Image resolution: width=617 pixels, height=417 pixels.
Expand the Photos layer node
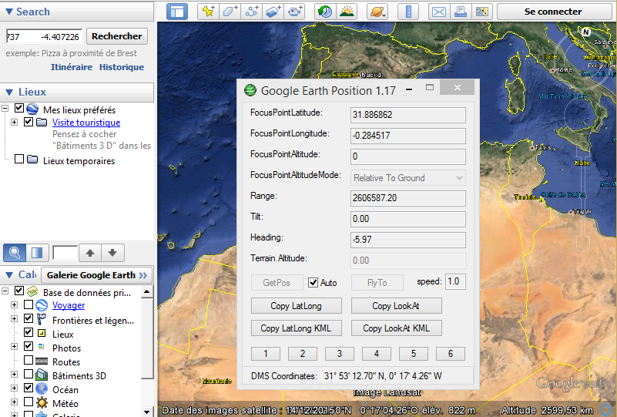14,347
